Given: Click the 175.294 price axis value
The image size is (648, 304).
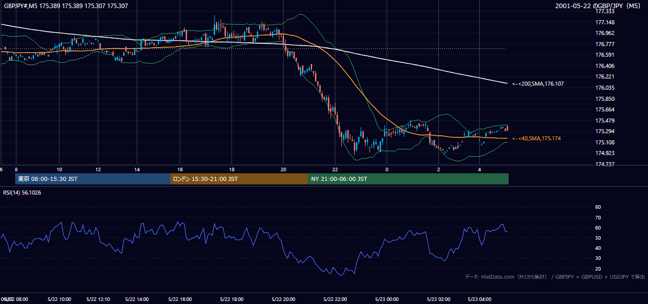Looking at the screenshot, I should tap(605, 131).
